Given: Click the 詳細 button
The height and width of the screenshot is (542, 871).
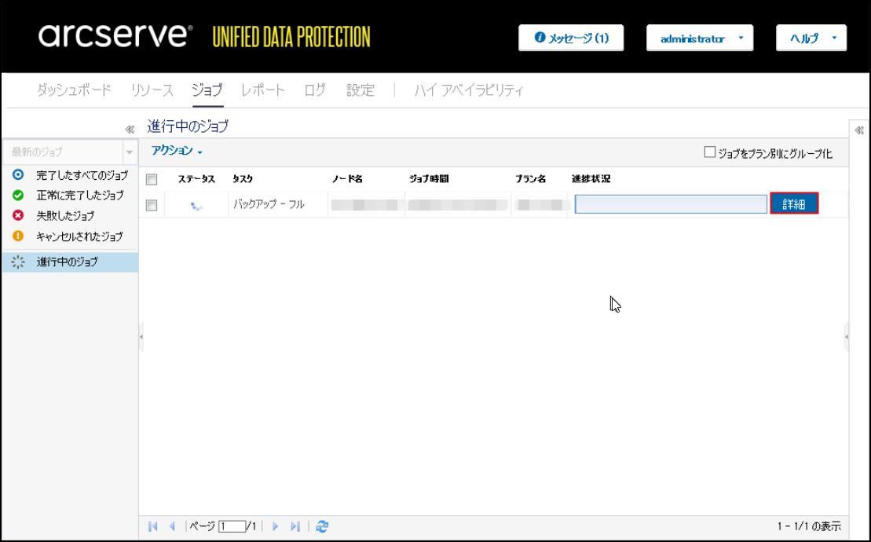Looking at the screenshot, I should pos(794,204).
